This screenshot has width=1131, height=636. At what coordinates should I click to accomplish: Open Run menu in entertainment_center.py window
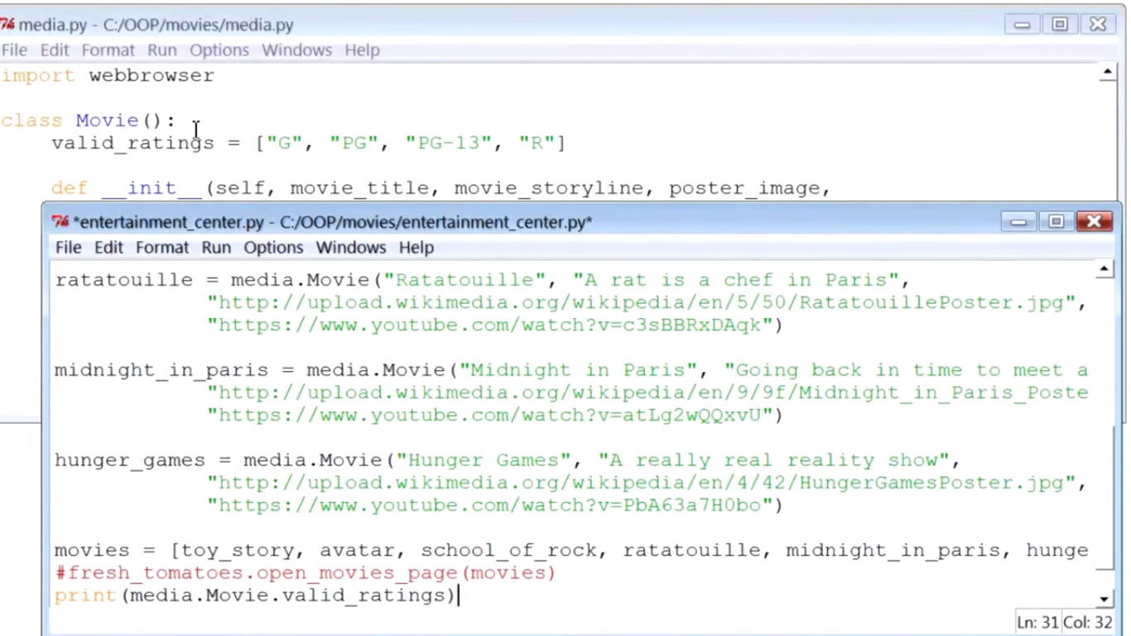(216, 248)
